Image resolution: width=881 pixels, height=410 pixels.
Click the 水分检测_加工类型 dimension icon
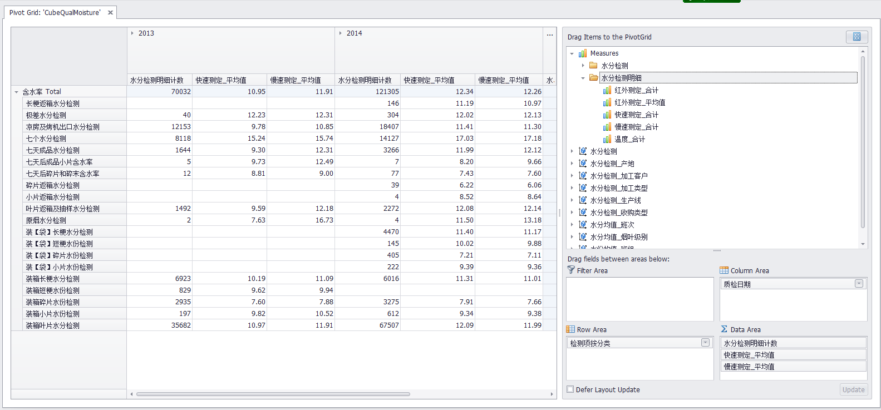583,188
